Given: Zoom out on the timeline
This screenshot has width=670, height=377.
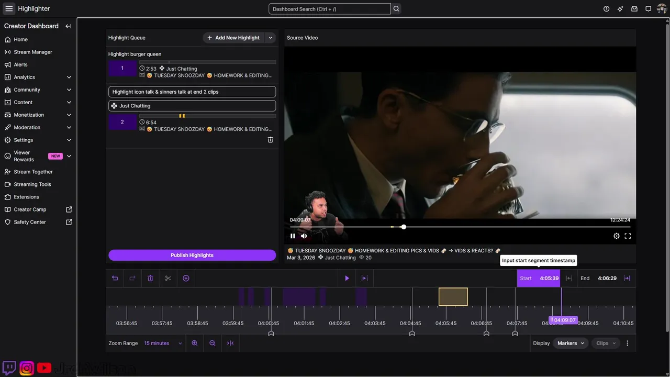Looking at the screenshot, I should tap(213, 343).
